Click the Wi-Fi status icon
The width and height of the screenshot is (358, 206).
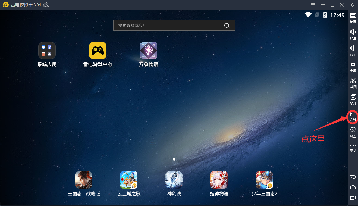click(x=308, y=15)
